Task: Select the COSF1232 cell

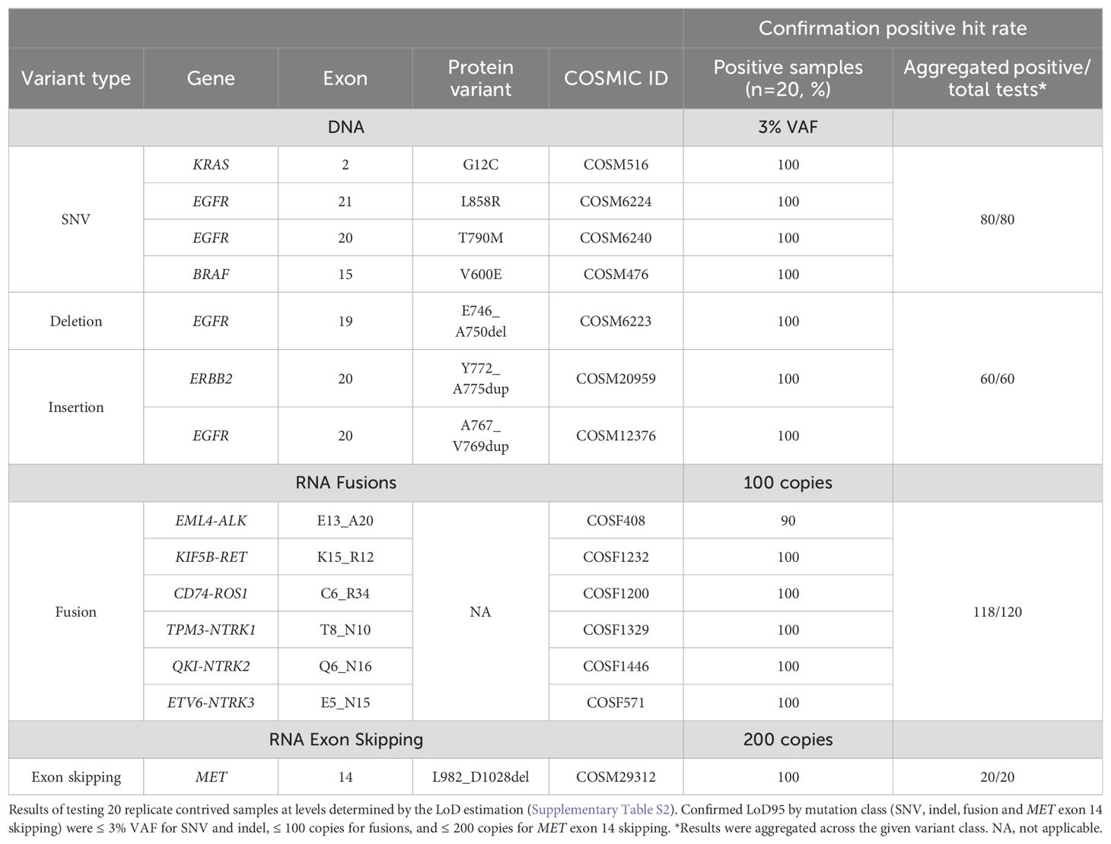Action: (616, 557)
